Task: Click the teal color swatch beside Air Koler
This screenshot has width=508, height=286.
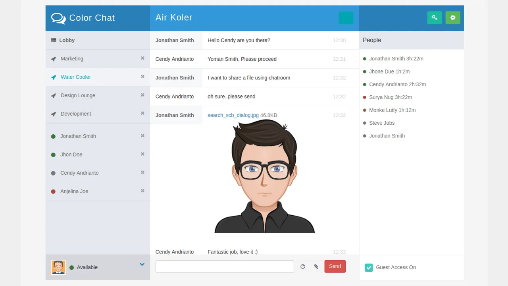Action: (346, 17)
